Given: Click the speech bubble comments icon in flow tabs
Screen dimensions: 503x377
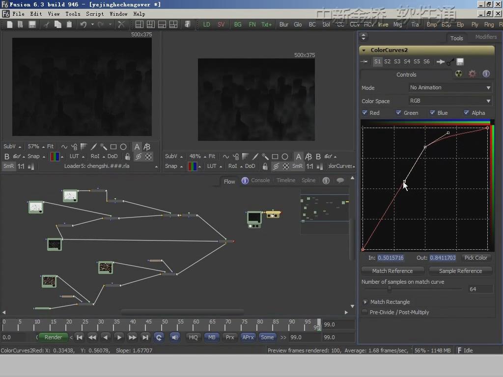Looking at the screenshot, I should click(340, 181).
